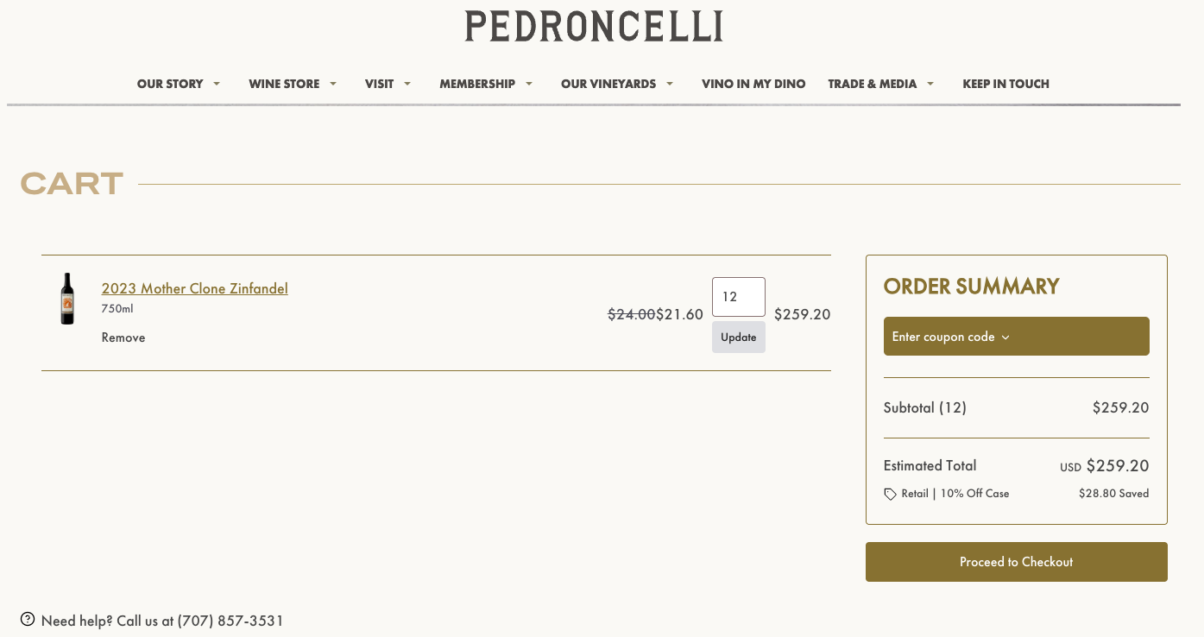The height and width of the screenshot is (637, 1204).
Task: Click the discount tag icon
Action: click(x=891, y=495)
